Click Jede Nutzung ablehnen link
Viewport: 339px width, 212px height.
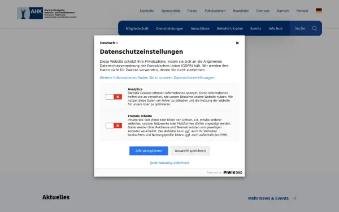click(x=169, y=163)
